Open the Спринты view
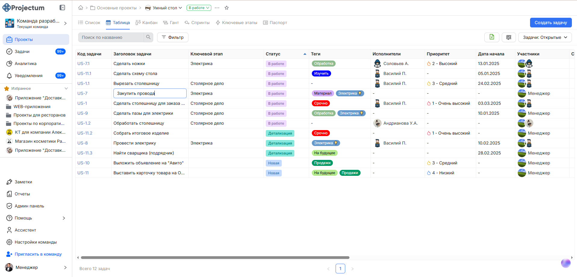This screenshot has height=277, width=577. coord(197,22)
